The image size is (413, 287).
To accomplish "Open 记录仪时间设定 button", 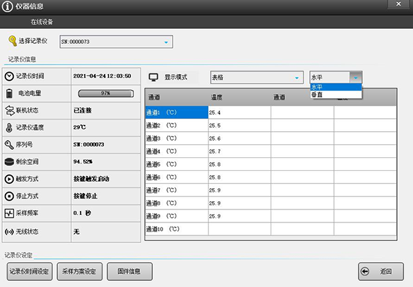I will point(30,271).
